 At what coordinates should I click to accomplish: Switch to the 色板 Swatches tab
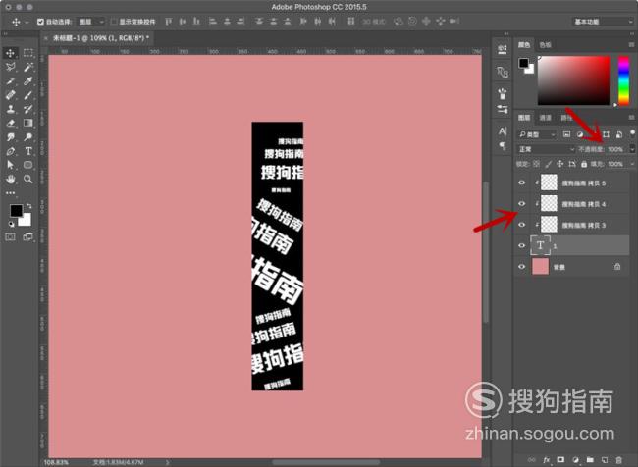(x=545, y=45)
